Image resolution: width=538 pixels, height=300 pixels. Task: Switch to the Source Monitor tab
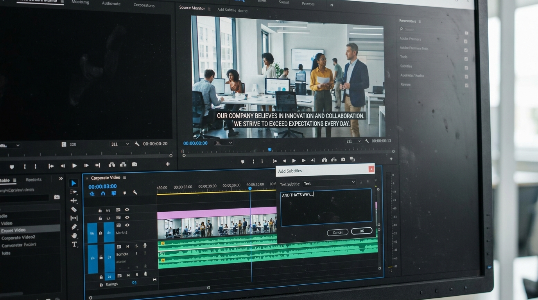pos(192,8)
